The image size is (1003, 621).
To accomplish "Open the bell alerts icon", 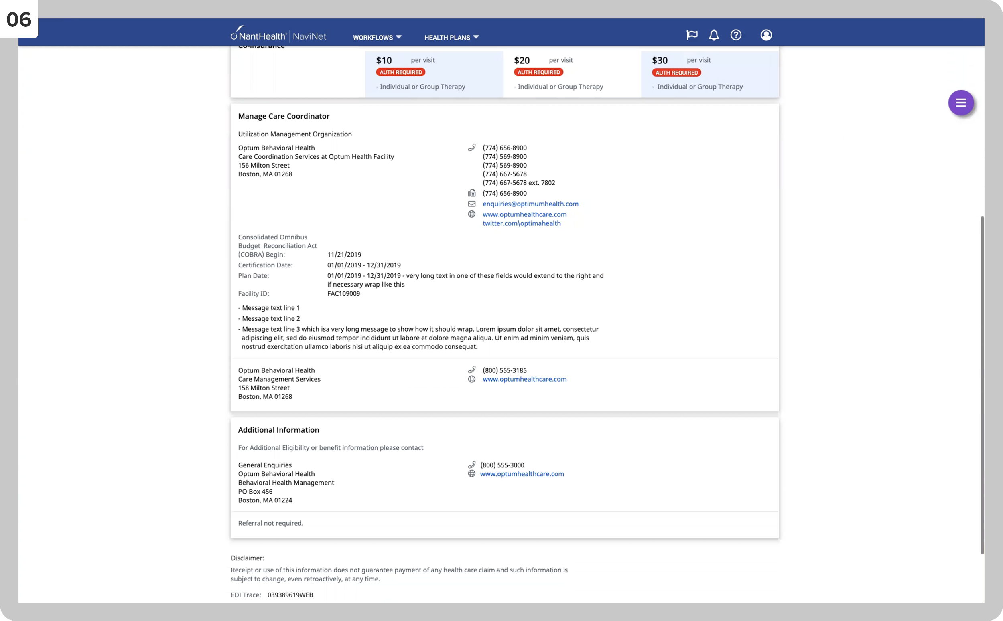I will [714, 35].
